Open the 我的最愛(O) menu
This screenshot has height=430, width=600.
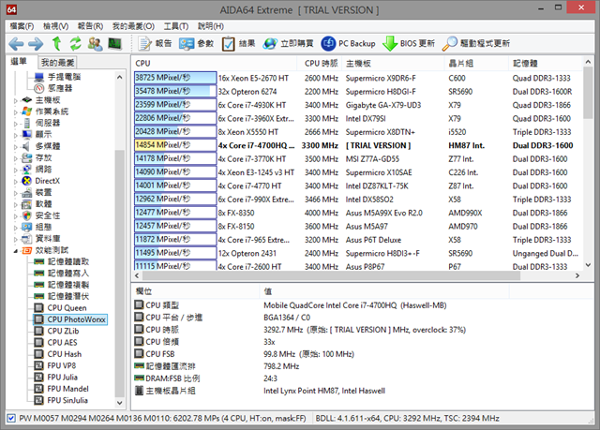click(133, 26)
